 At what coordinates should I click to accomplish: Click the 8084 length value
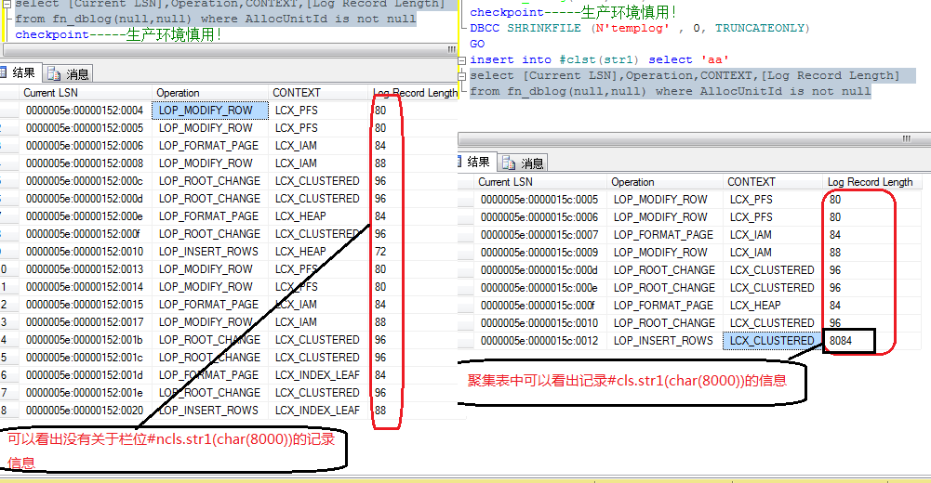[841, 341]
